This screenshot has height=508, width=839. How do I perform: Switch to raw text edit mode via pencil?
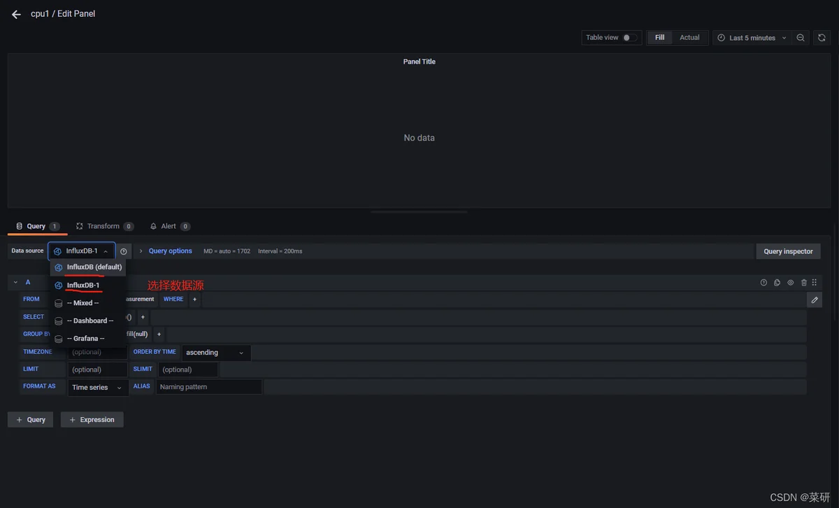point(815,299)
